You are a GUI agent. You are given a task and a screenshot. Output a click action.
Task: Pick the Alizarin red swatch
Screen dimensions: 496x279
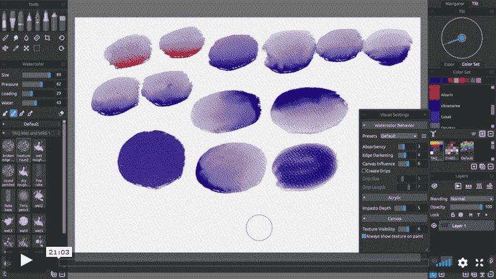pos(434,93)
